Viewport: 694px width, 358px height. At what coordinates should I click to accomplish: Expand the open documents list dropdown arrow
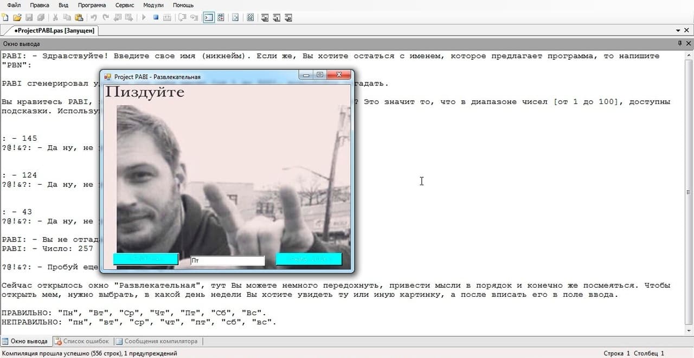(x=678, y=31)
